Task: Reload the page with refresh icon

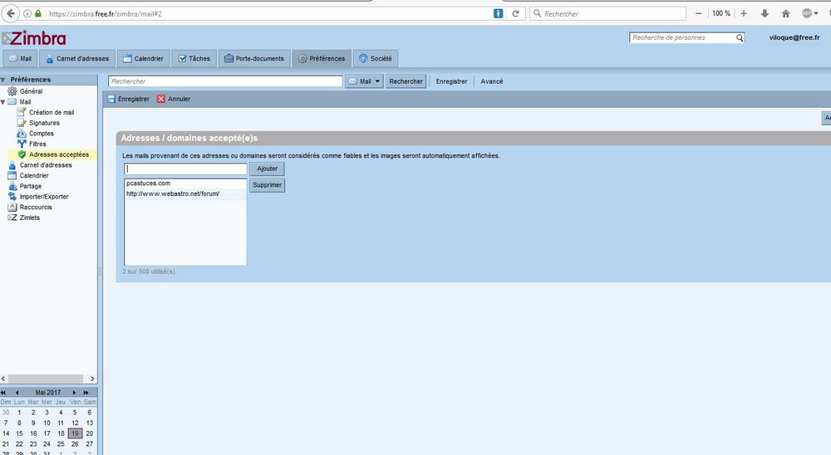Action: [515, 13]
